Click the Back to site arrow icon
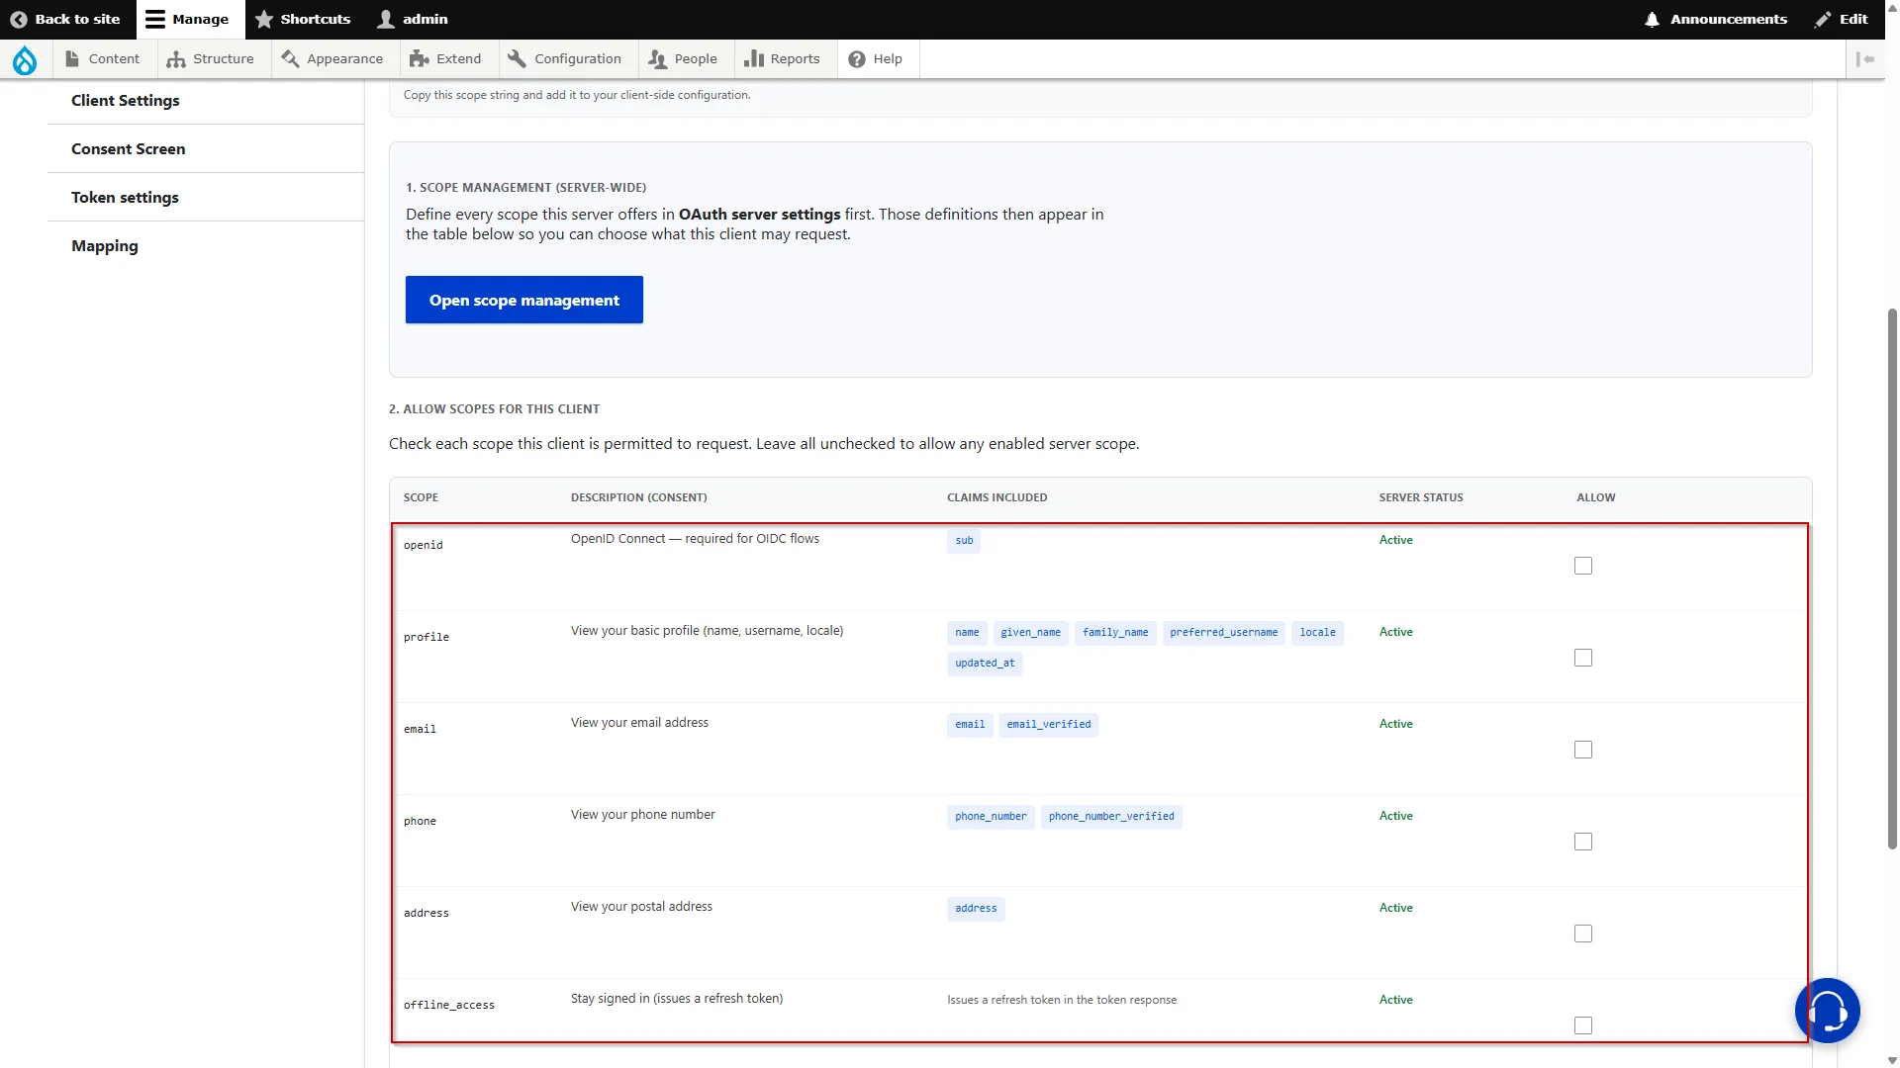This screenshot has height=1068, width=1900. click(x=18, y=19)
